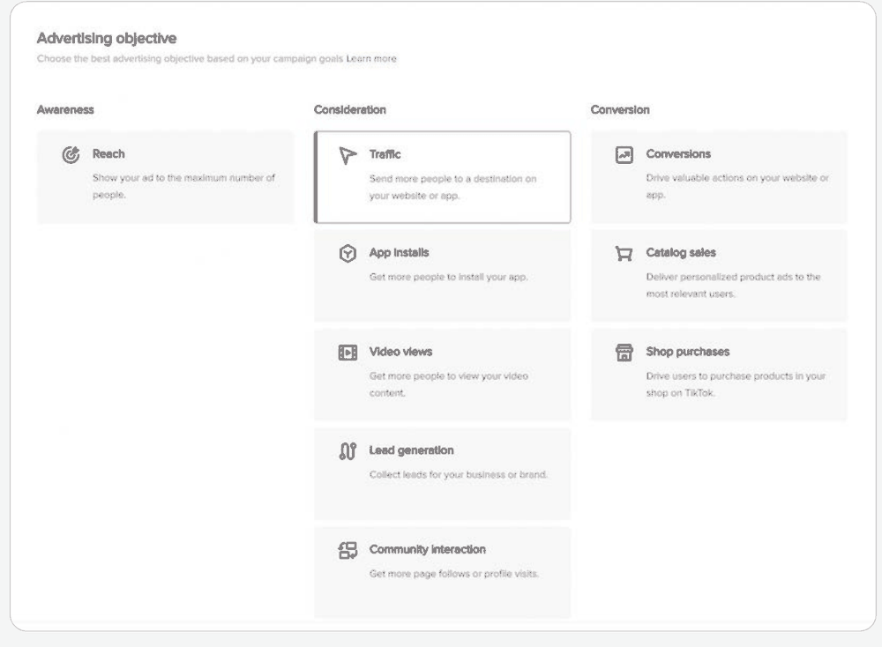This screenshot has width=882, height=647.
Task: Choose the Reach objective title
Action: click(x=108, y=154)
